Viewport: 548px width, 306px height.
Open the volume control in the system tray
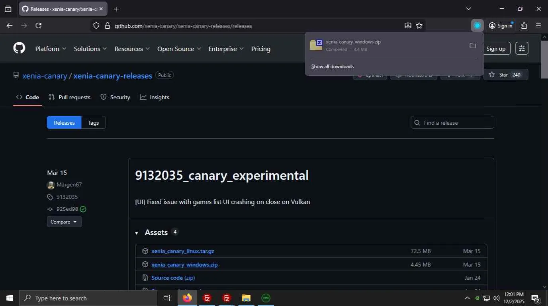coord(496,298)
